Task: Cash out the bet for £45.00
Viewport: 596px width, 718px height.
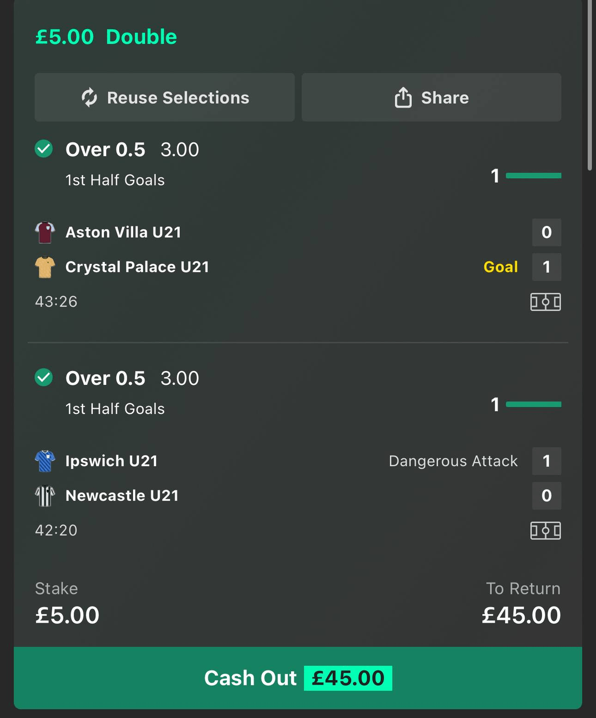Action: point(298,678)
